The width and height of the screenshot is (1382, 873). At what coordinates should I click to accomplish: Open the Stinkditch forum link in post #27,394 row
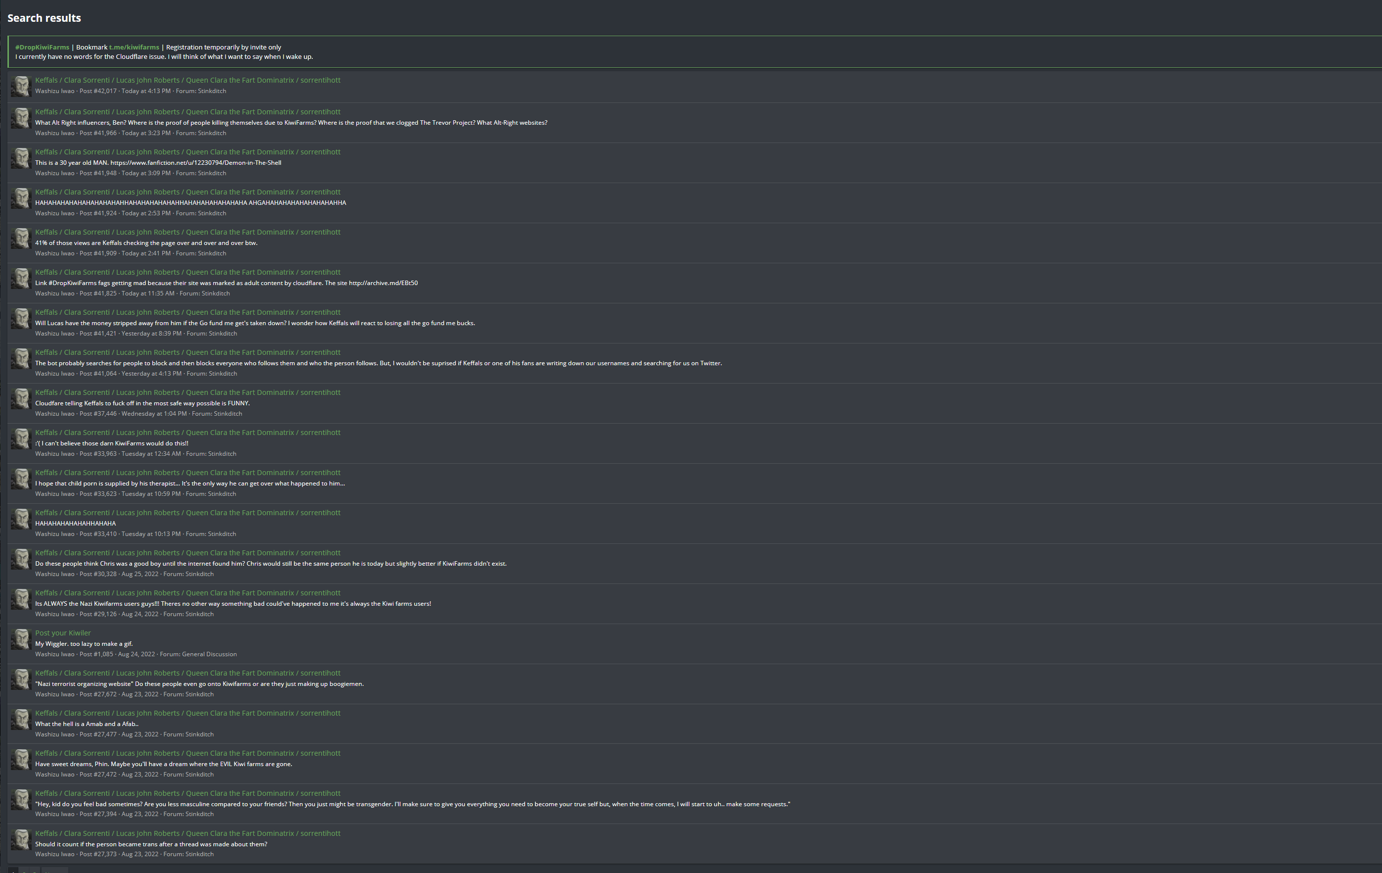(x=200, y=814)
